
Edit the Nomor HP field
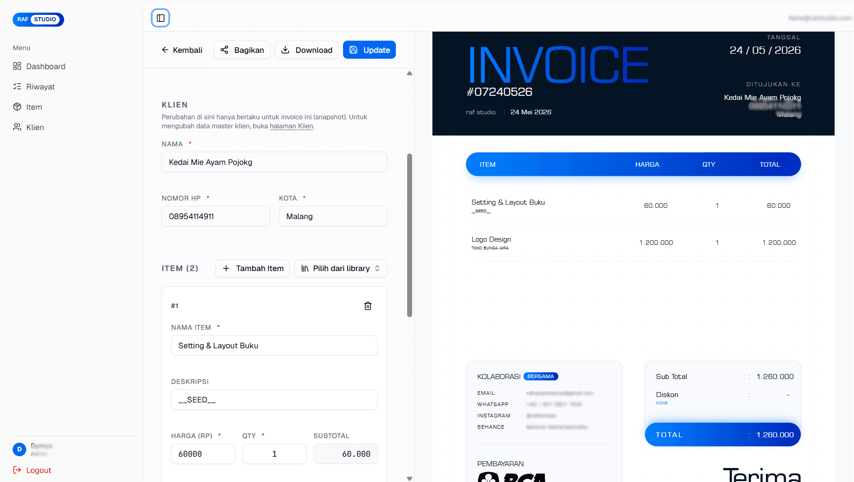pos(216,216)
